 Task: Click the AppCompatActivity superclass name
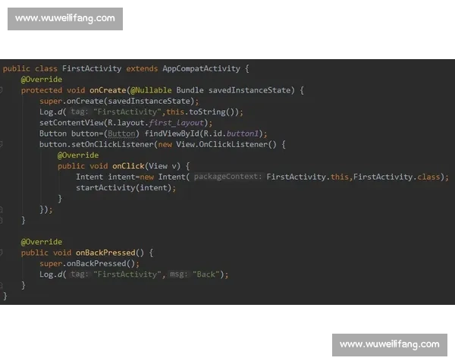200,68
